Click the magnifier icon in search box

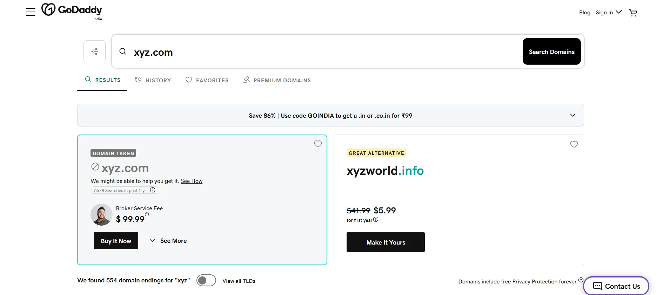tap(123, 52)
